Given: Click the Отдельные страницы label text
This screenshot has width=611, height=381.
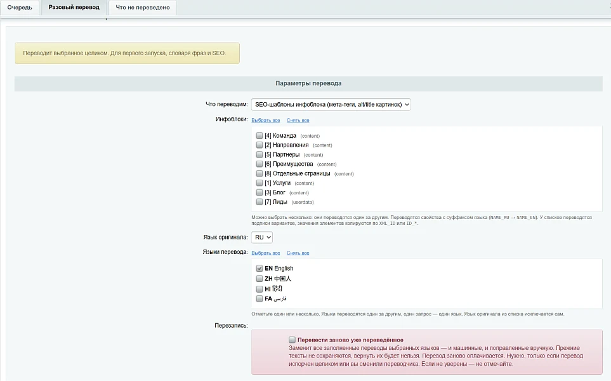Looking at the screenshot, I should tap(298, 173).
